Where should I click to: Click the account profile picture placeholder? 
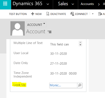18,28
